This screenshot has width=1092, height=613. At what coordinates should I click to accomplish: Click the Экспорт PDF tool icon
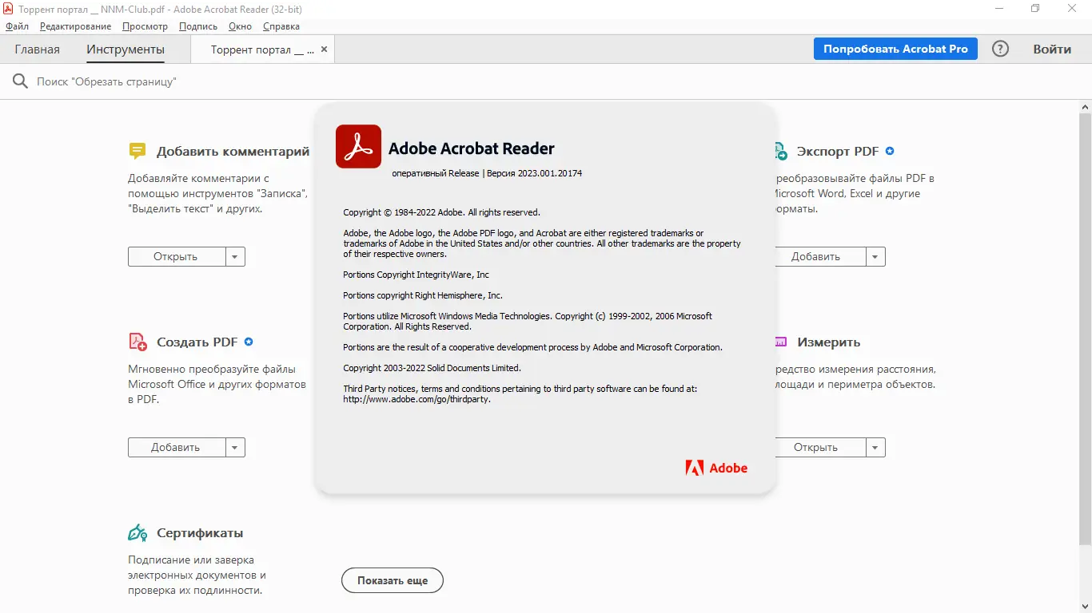tap(779, 152)
